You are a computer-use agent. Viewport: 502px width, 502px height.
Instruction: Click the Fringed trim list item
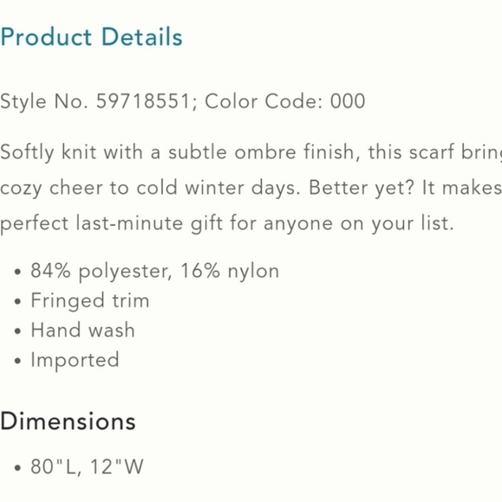click(x=90, y=301)
